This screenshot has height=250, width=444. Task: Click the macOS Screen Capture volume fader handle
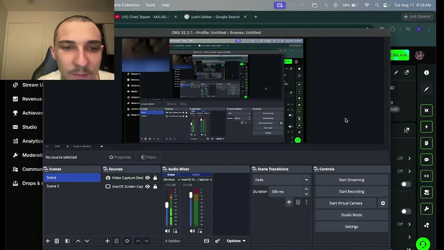(191, 195)
